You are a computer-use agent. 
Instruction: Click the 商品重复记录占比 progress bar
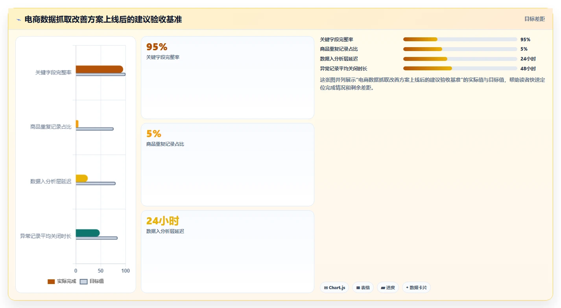[x=460, y=49]
